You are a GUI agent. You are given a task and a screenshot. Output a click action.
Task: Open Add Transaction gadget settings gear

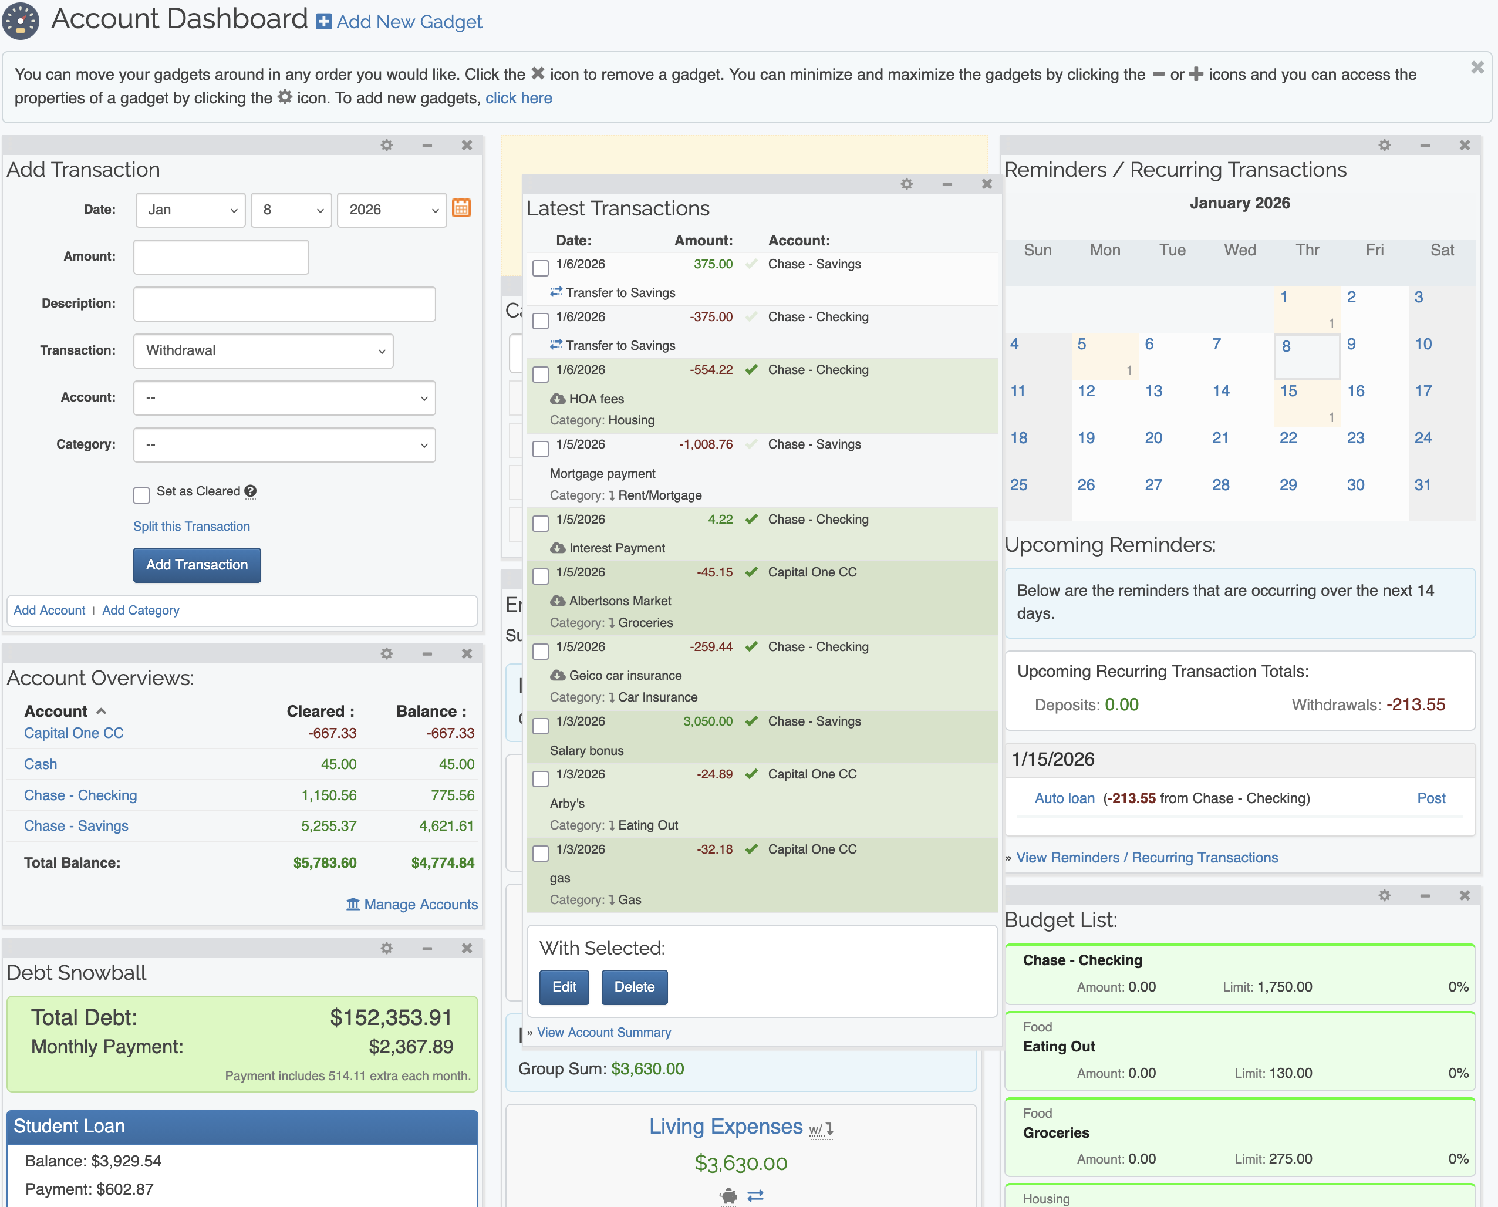(386, 146)
